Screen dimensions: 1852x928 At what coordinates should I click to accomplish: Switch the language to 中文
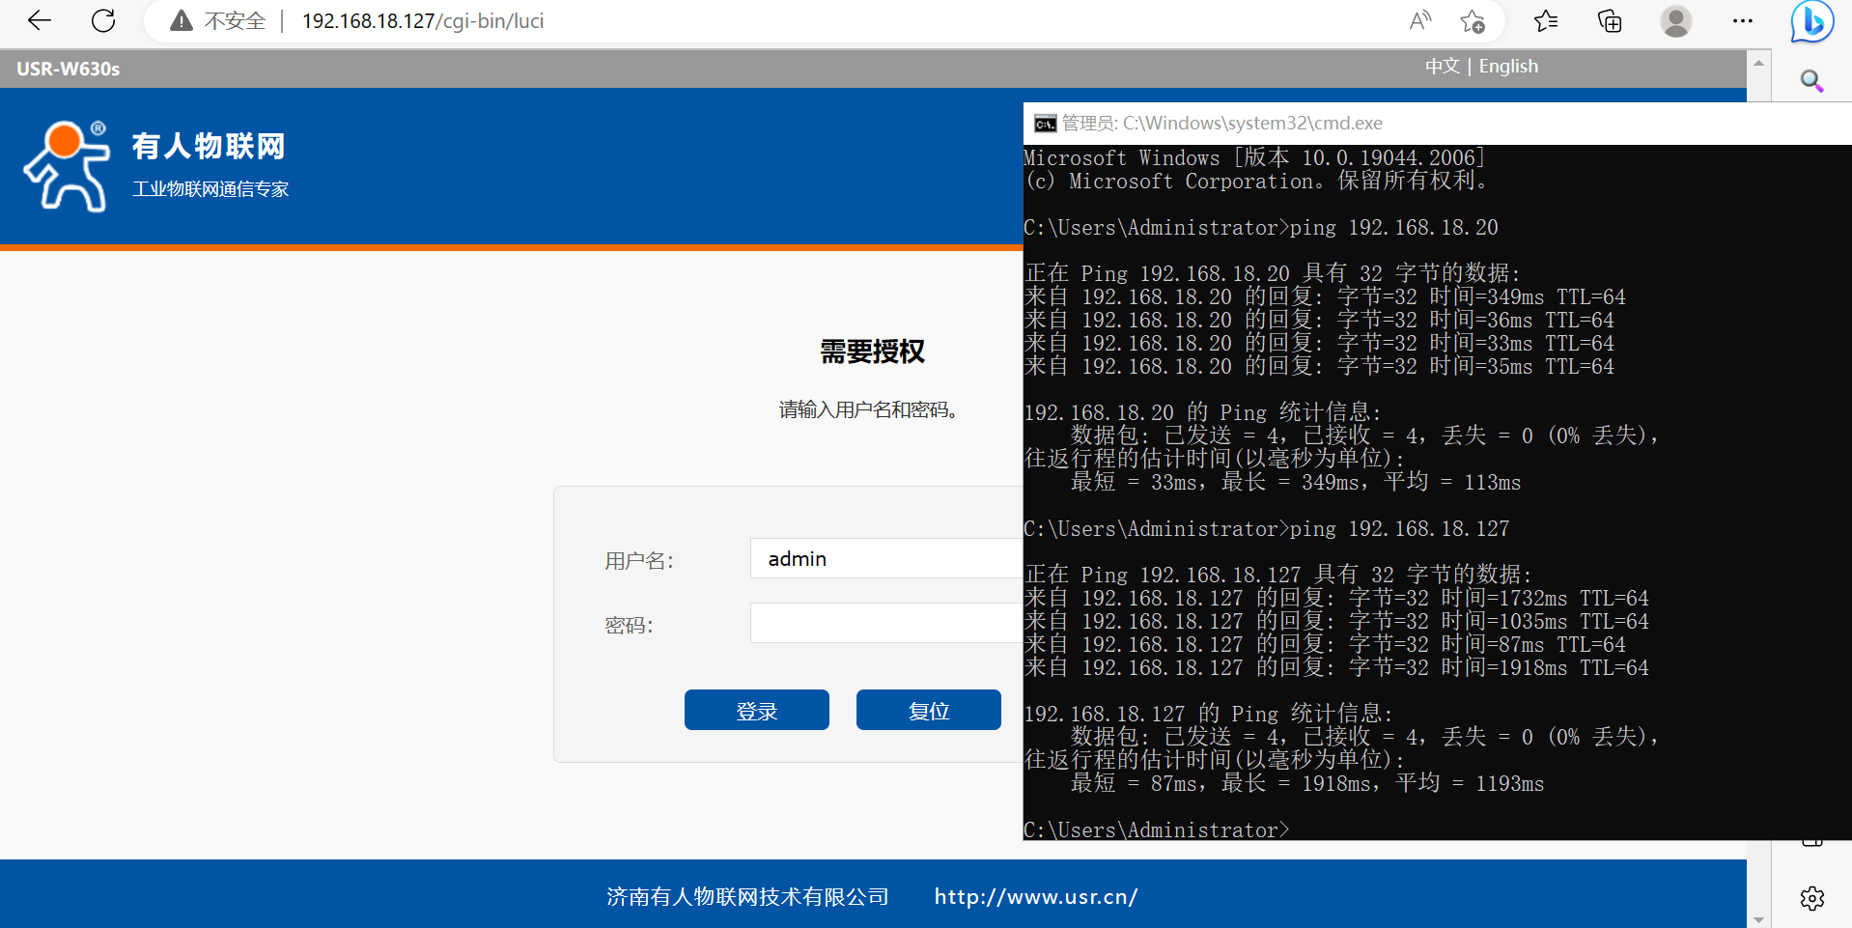[1442, 67]
